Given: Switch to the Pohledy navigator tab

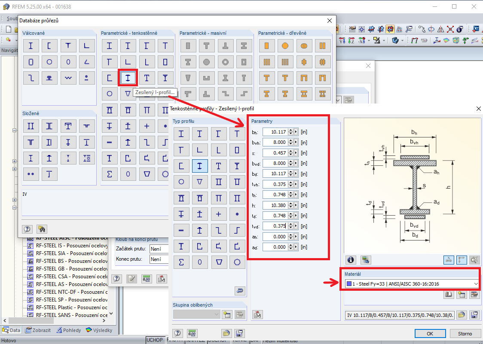Looking at the screenshot, I should point(69,330).
